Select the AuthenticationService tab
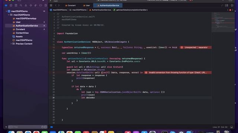 pos(108,6)
